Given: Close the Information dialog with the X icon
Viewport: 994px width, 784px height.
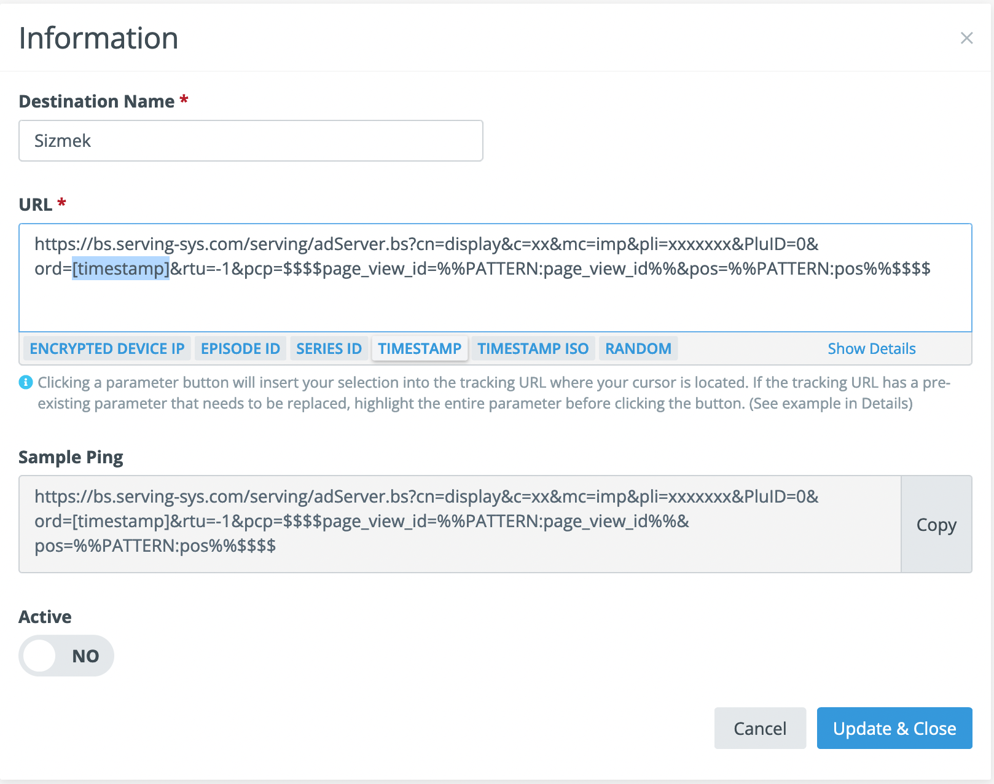Looking at the screenshot, I should click(x=966, y=38).
